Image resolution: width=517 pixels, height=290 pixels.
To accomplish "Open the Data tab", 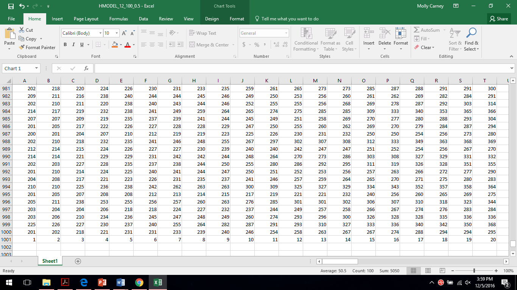I will [x=143, y=19].
